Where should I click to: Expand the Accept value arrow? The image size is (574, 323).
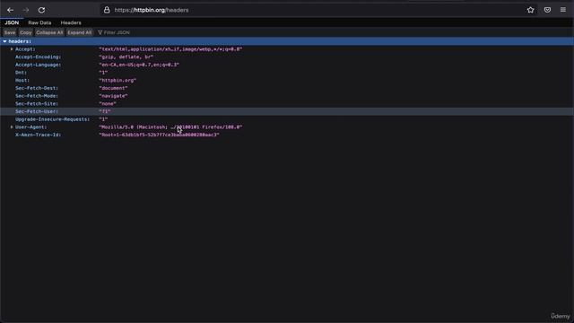(12, 49)
